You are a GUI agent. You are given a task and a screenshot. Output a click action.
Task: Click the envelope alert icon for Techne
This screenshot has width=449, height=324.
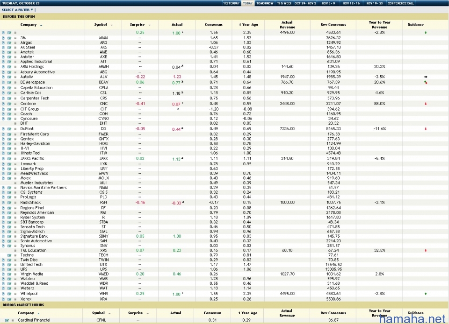click(x=9, y=255)
